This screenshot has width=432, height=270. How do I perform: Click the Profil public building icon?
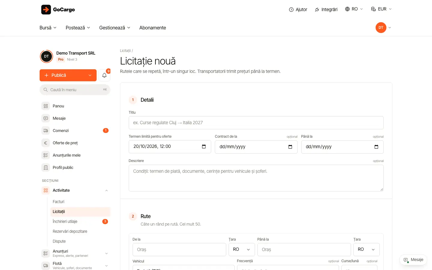coord(46,167)
